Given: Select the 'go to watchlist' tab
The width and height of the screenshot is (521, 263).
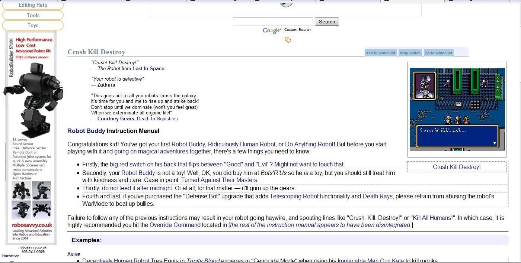Looking at the screenshot, I should [438, 53].
